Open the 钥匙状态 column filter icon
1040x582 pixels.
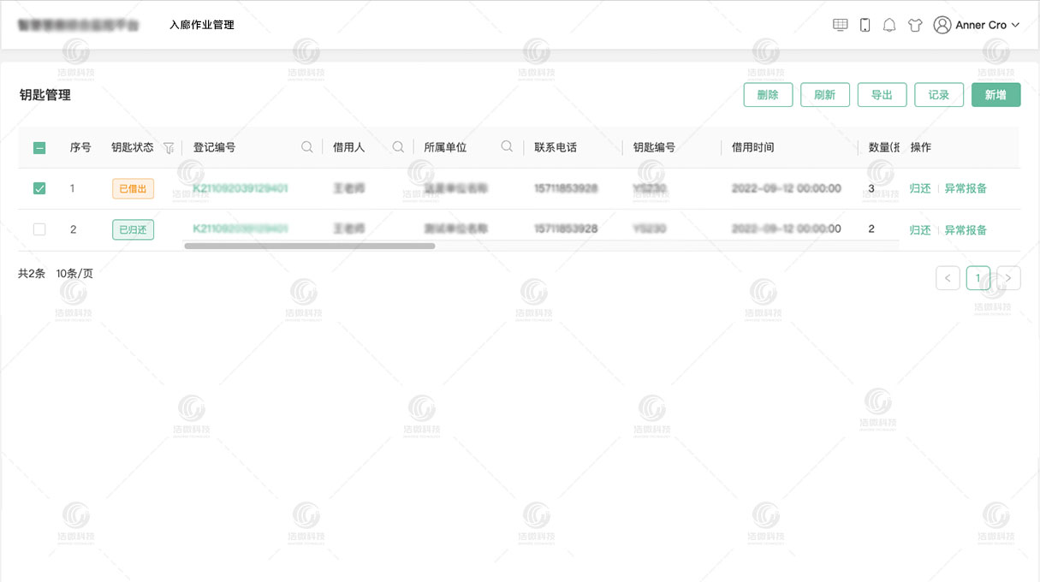coord(169,147)
